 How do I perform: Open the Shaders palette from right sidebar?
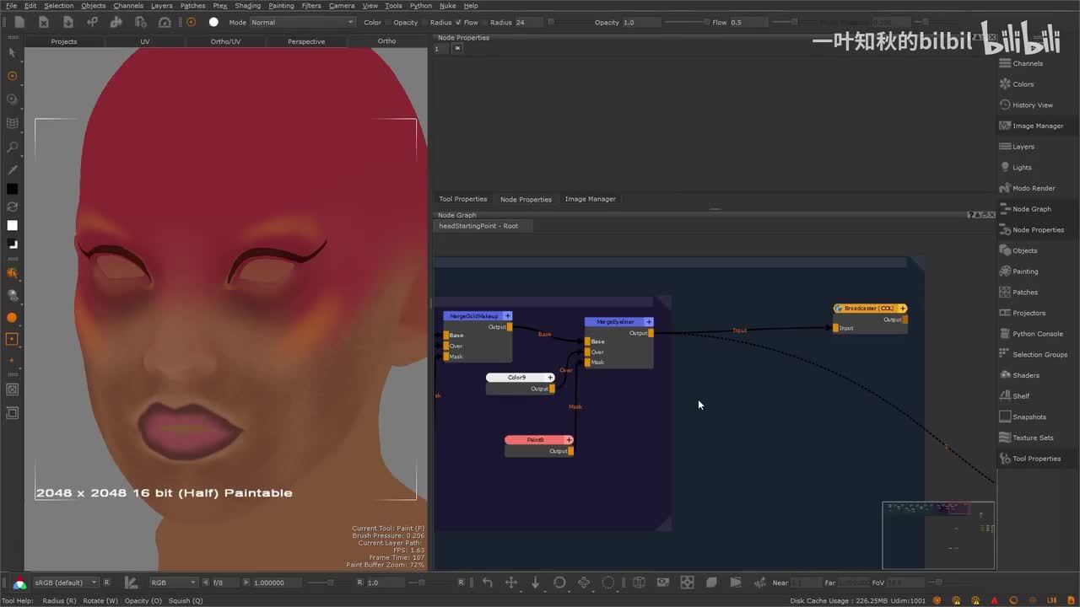(x=1025, y=375)
